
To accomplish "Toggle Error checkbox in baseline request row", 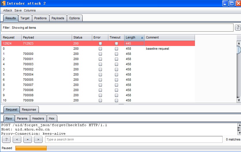I will click(100, 49).
